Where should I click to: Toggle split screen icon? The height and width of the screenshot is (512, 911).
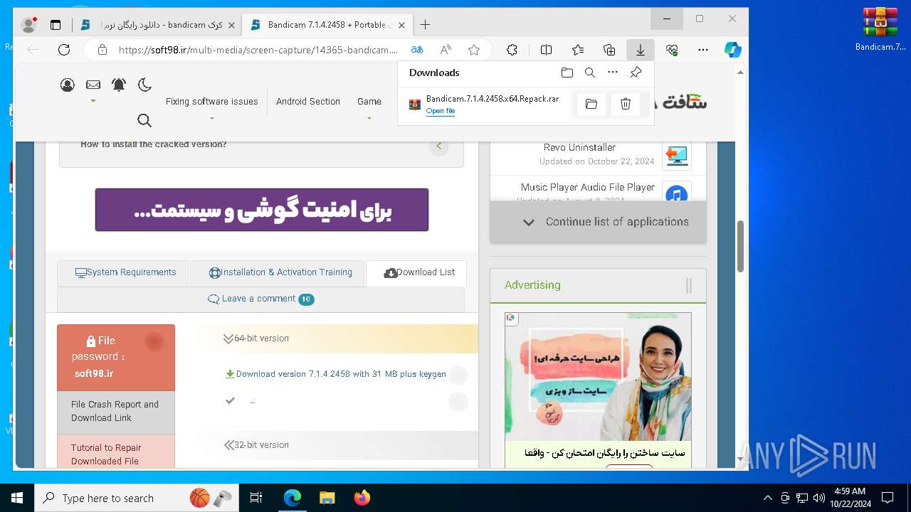click(x=546, y=50)
